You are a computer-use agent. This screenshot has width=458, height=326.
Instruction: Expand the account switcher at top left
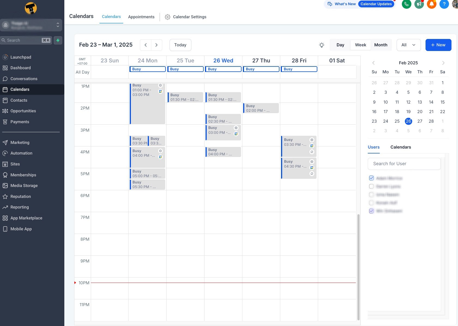[x=58, y=25]
